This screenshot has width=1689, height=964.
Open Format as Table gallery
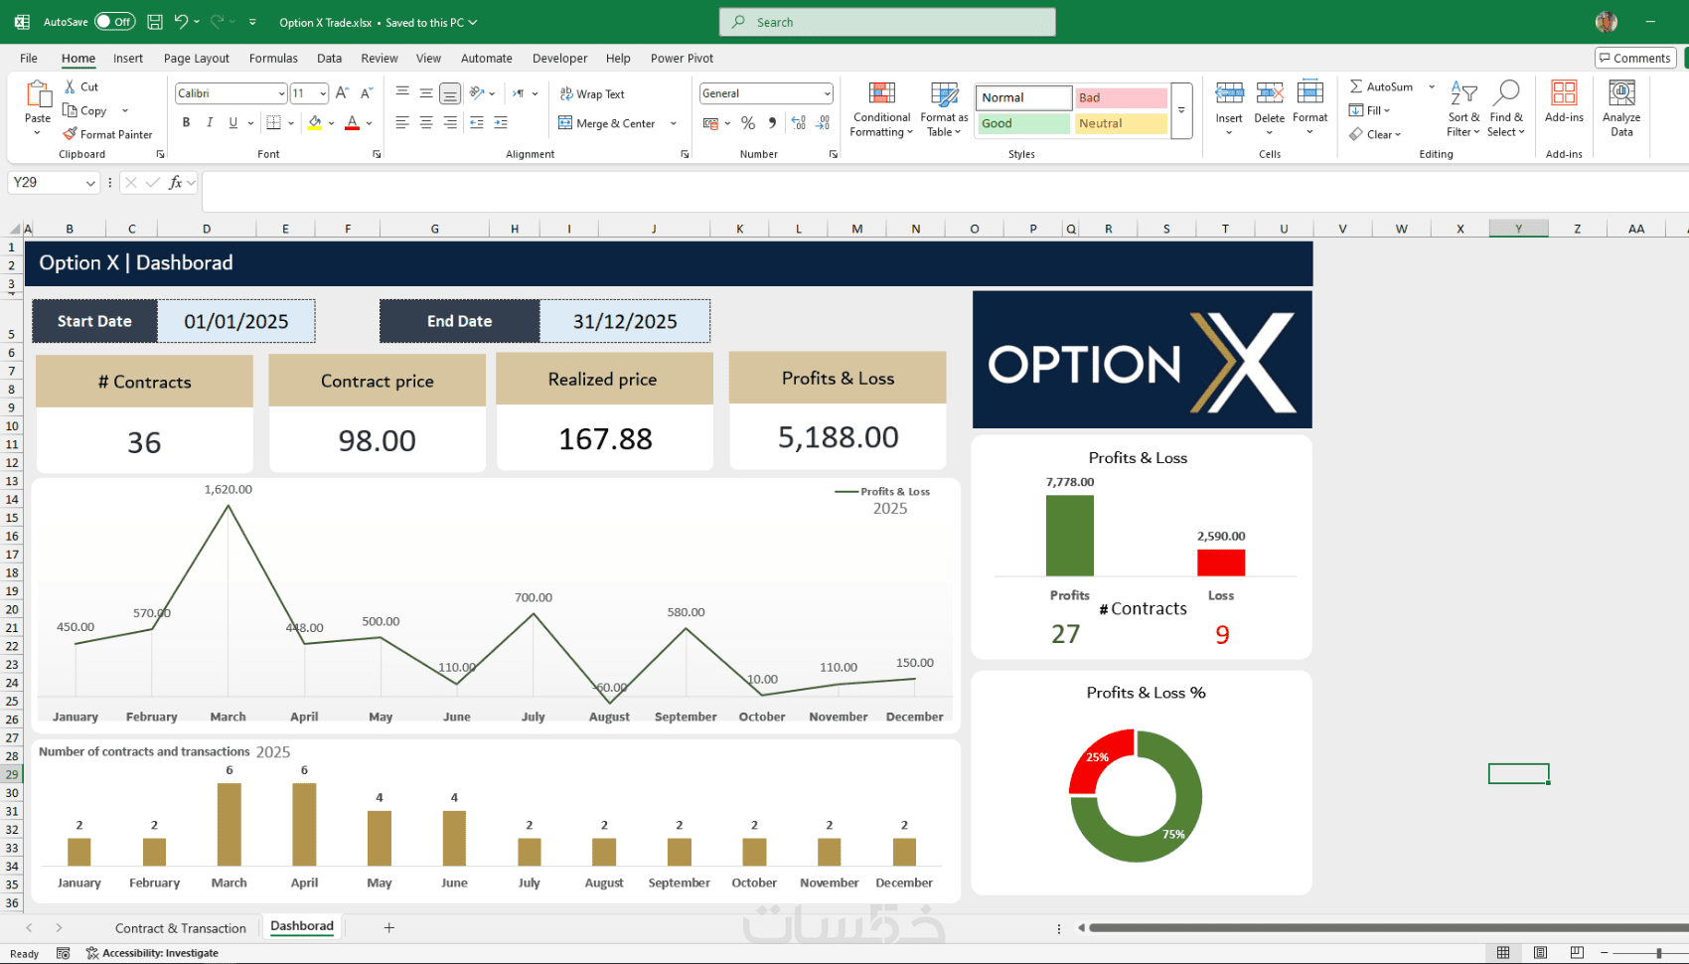coord(944,109)
